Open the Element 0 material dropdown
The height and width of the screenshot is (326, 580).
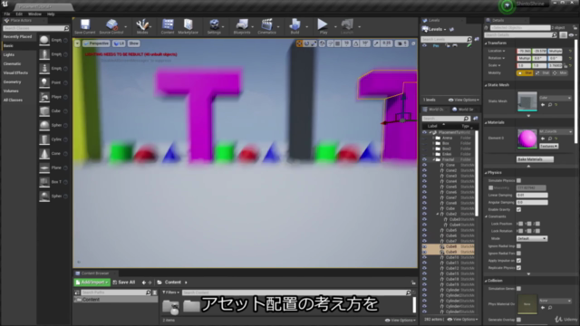point(556,131)
